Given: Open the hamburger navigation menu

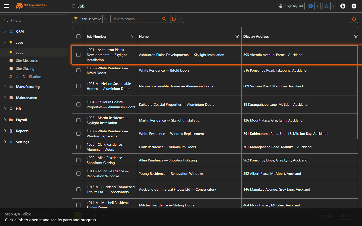Looking at the screenshot, I should tap(7, 6).
